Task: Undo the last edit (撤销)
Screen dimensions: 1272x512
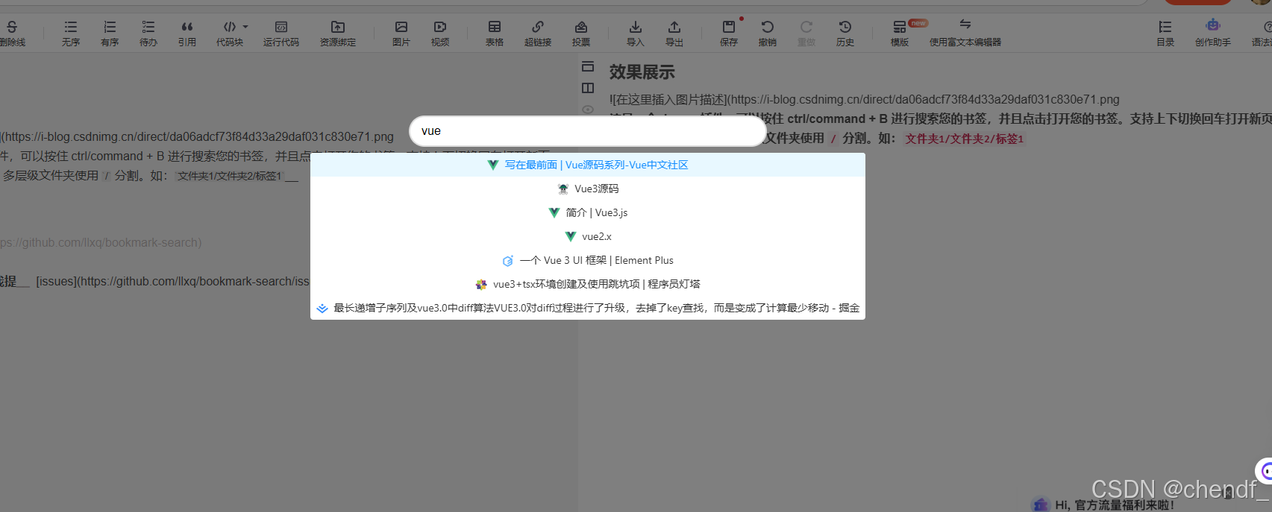Action: coord(768,34)
